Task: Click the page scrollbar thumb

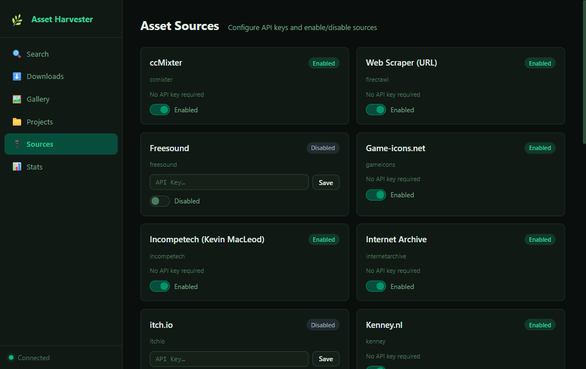Action: (584, 72)
